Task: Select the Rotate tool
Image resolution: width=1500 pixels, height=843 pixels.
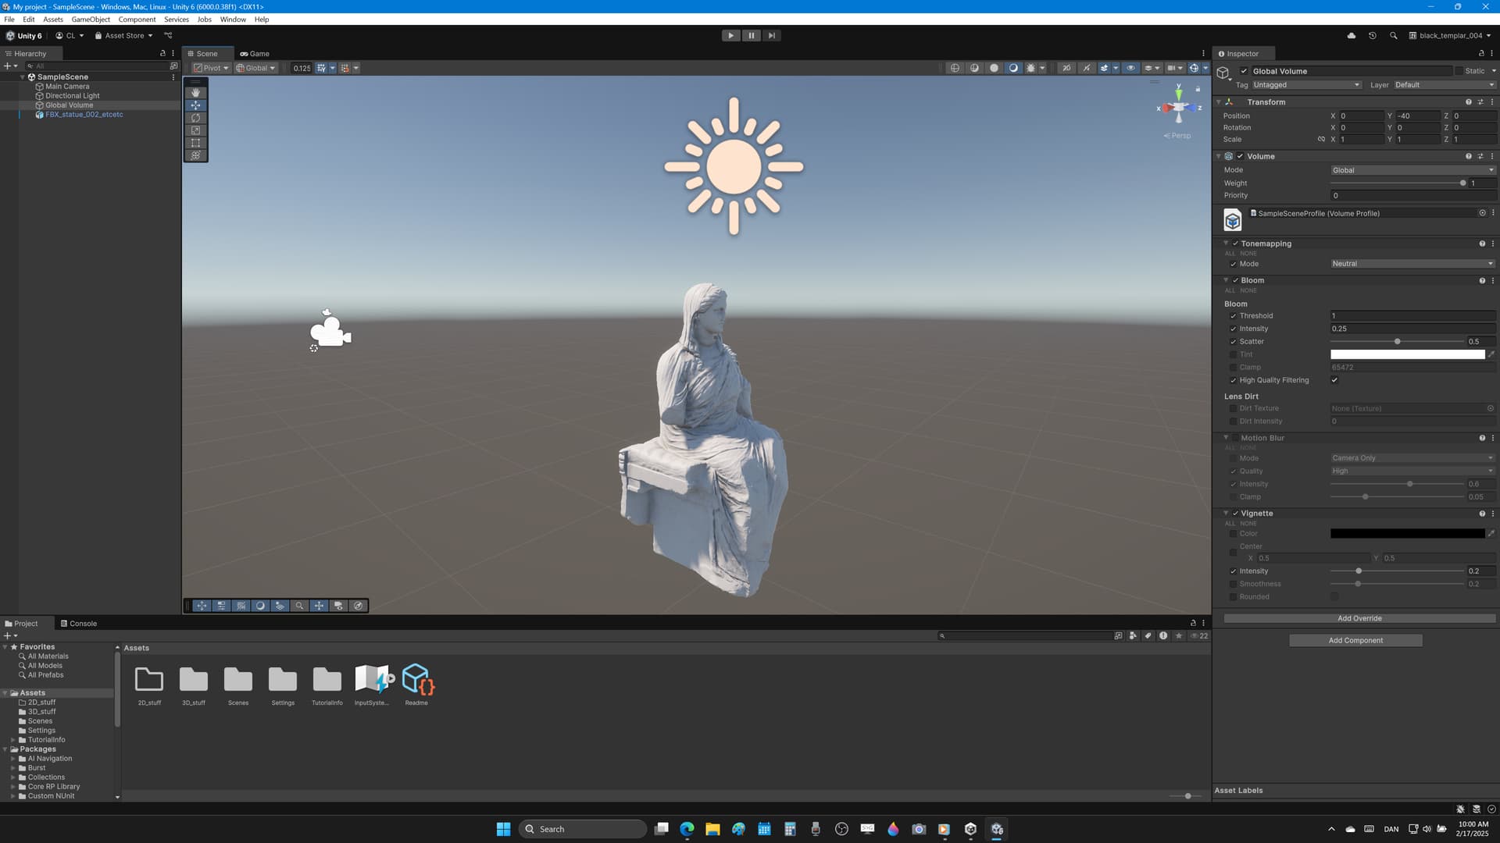Action: coord(195,117)
